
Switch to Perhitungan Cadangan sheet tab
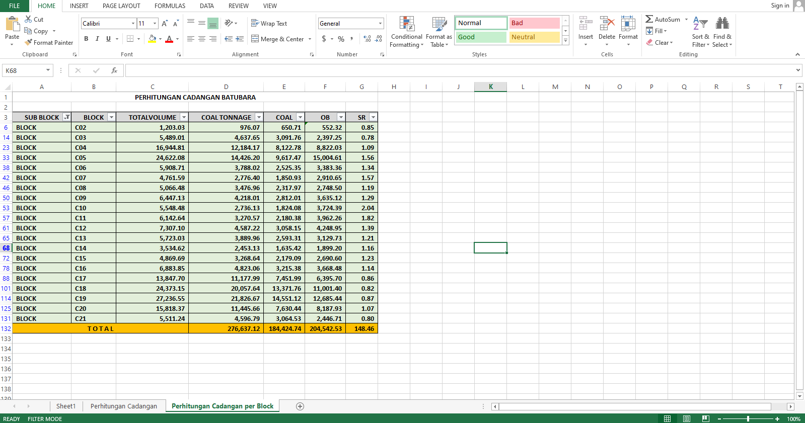tap(124, 406)
